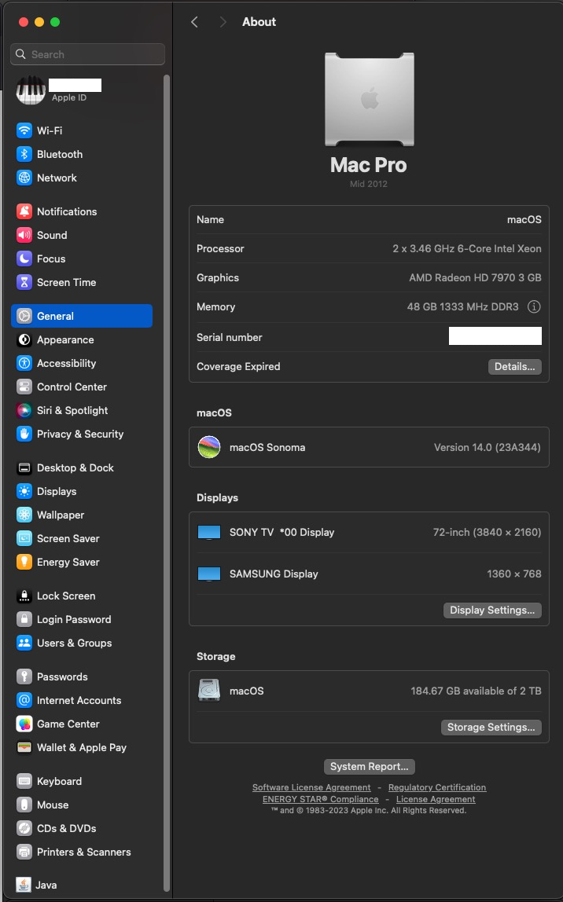The image size is (563, 902).
Task: Open the Regulatory Certification link
Action: click(437, 787)
